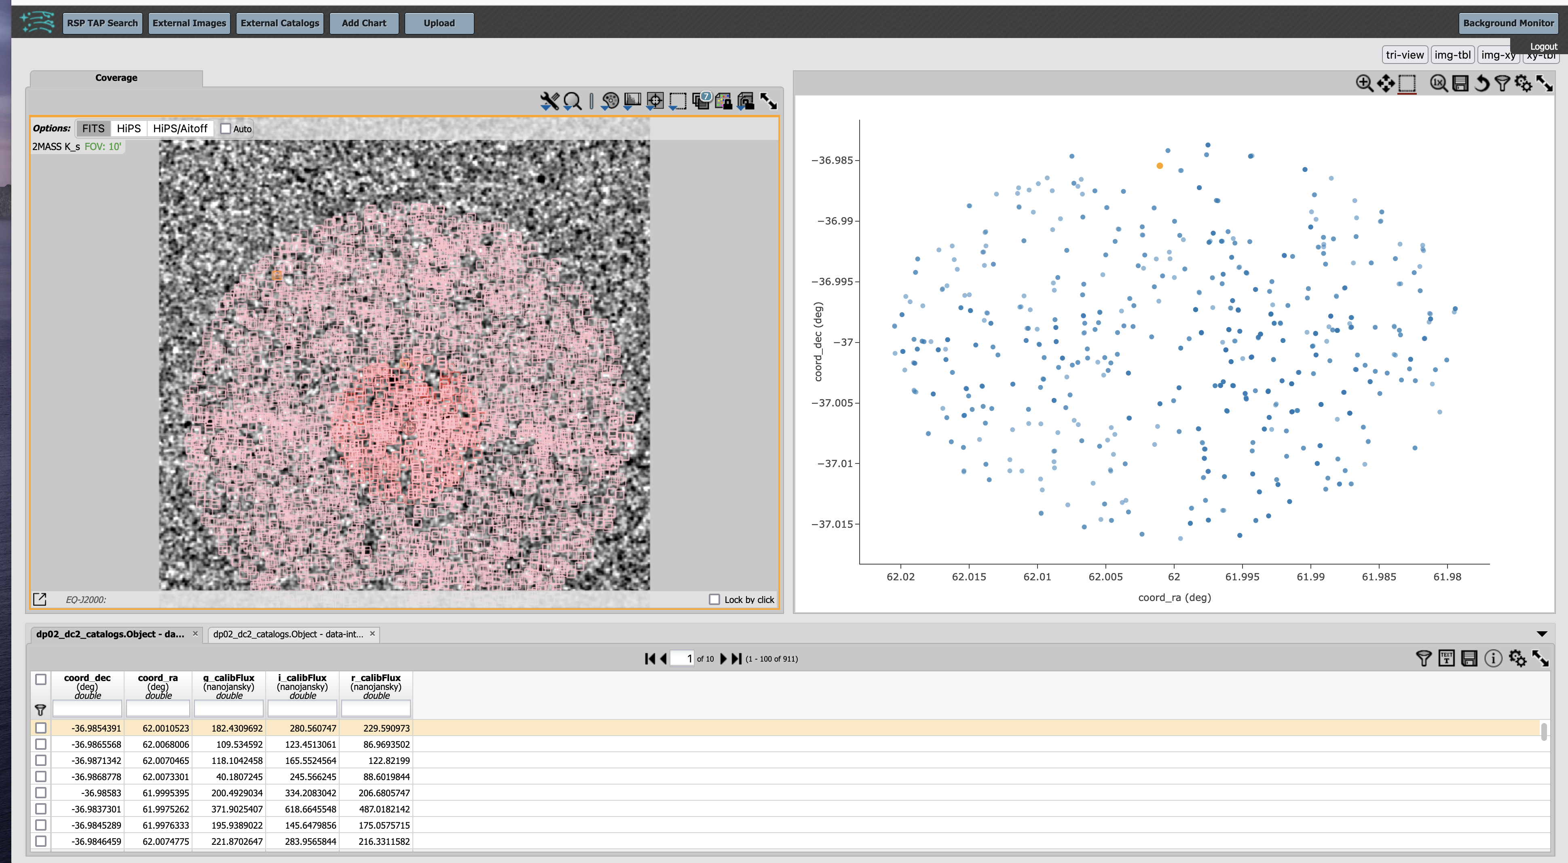Open the color palette stretch dropdown
The width and height of the screenshot is (1568, 863).
click(610, 101)
